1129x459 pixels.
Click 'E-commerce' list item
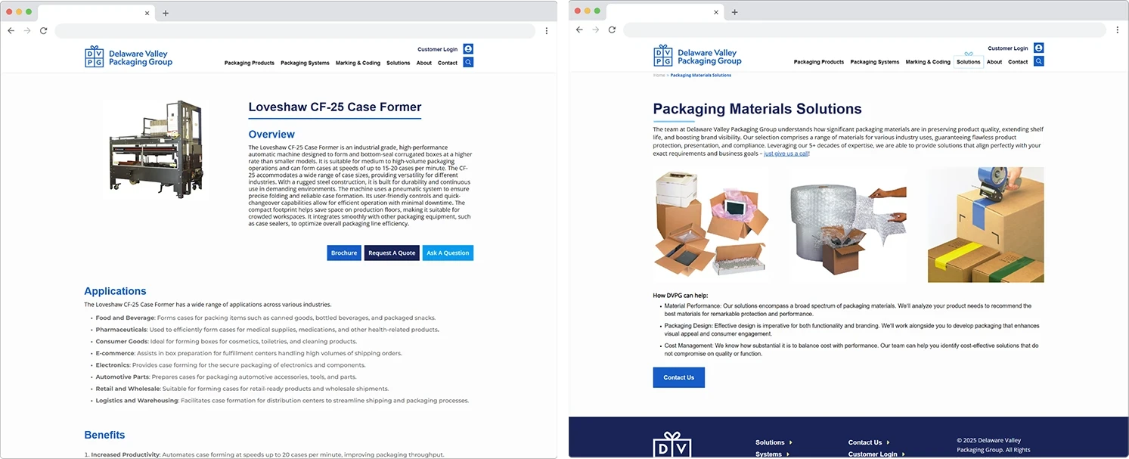249,353
